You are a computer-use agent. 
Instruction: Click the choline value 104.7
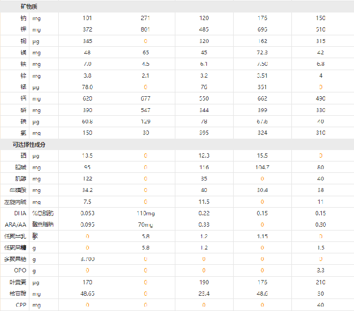point(262,167)
